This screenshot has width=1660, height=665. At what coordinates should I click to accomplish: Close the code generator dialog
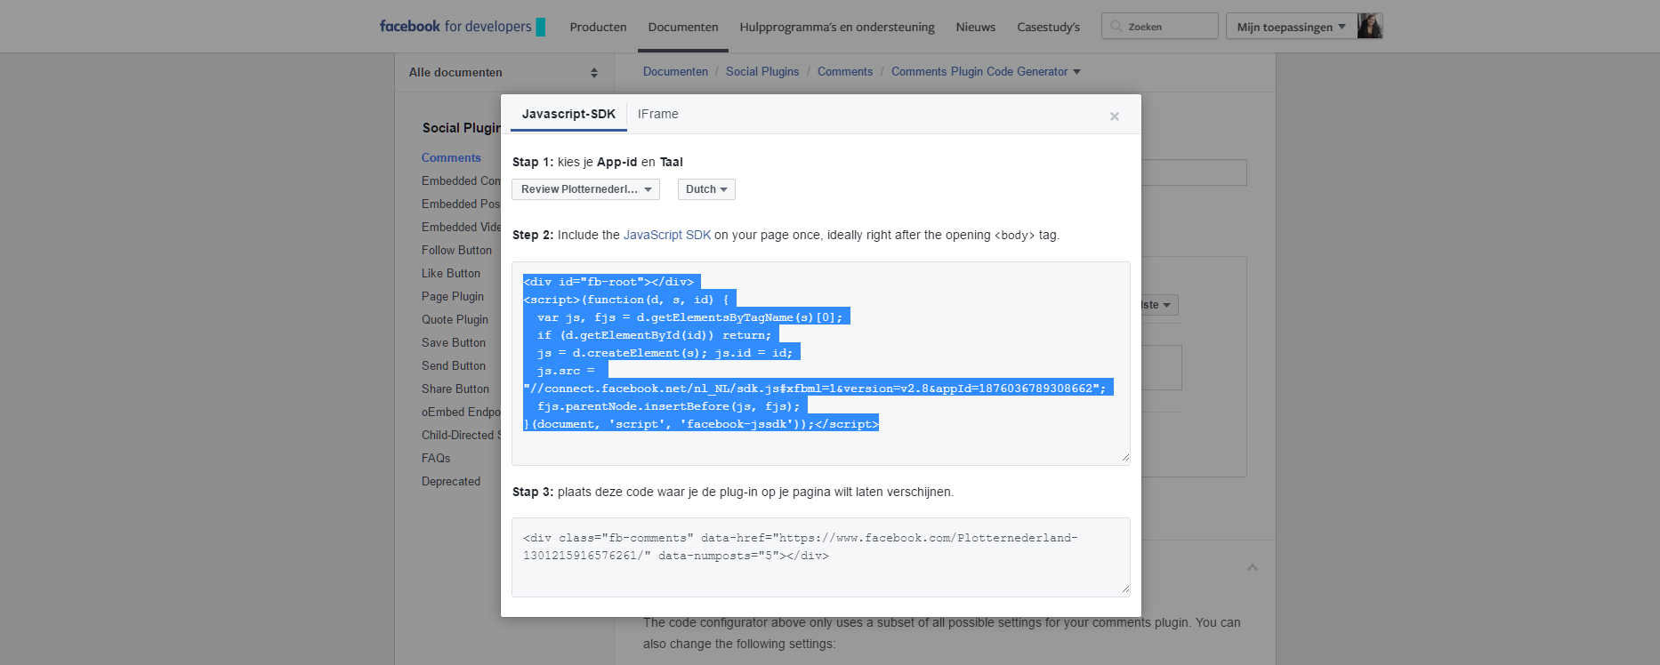coord(1114,116)
